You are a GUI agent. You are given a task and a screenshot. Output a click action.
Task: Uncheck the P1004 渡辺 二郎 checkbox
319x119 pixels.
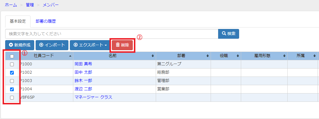[x=12, y=89]
